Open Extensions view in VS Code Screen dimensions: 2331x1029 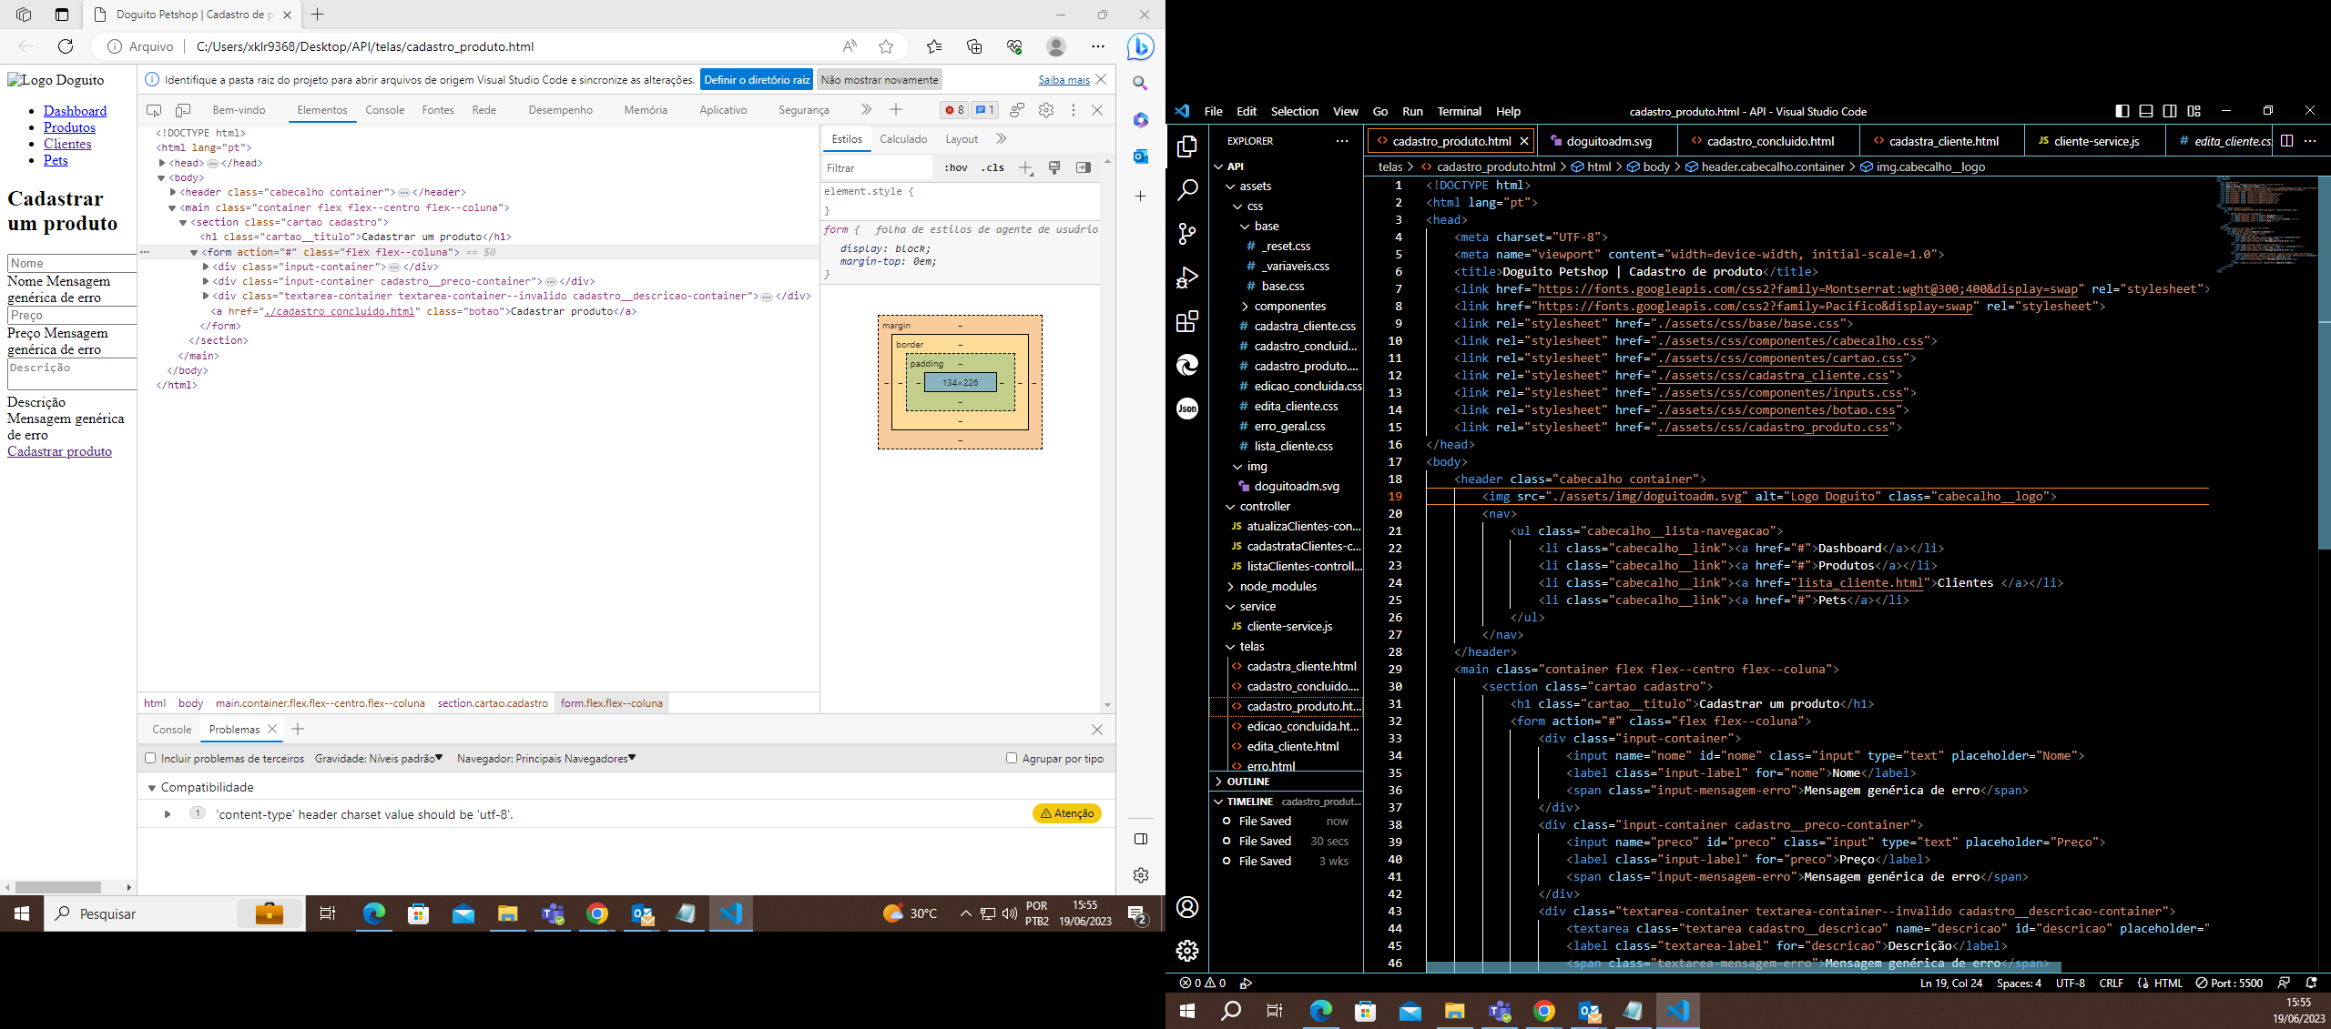click(x=1187, y=321)
